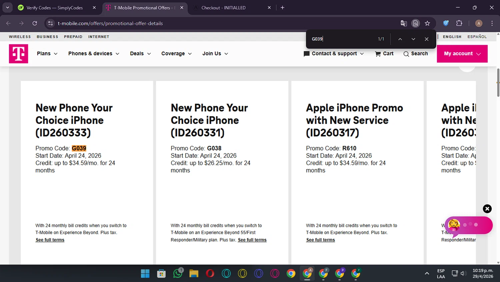Screen dimensions: 500x282
Task: Open the tab search chevron in Chrome
Action: coord(7,7)
